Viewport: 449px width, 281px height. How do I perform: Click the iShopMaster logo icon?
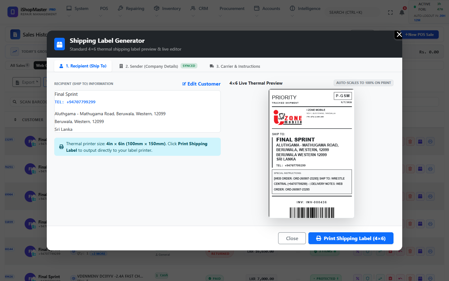pos(13,12)
